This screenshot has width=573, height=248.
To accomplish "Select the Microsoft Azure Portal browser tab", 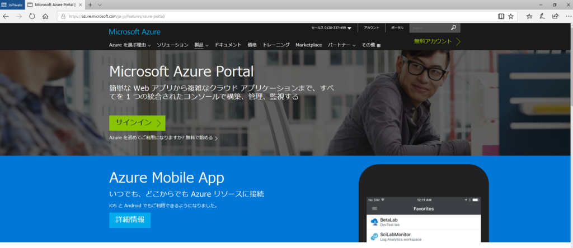I will [55, 4].
